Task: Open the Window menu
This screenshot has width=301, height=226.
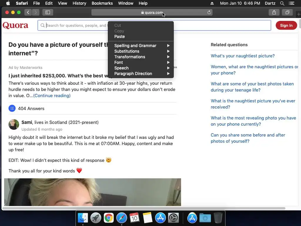Action: tap(126, 3)
